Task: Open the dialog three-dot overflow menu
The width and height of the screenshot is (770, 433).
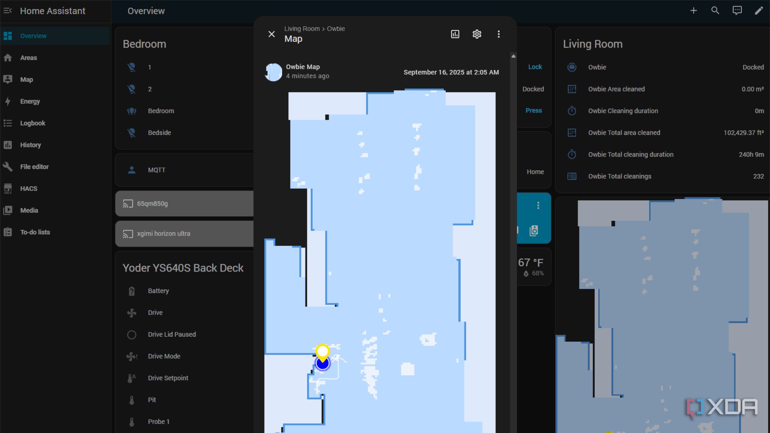Action: click(499, 34)
